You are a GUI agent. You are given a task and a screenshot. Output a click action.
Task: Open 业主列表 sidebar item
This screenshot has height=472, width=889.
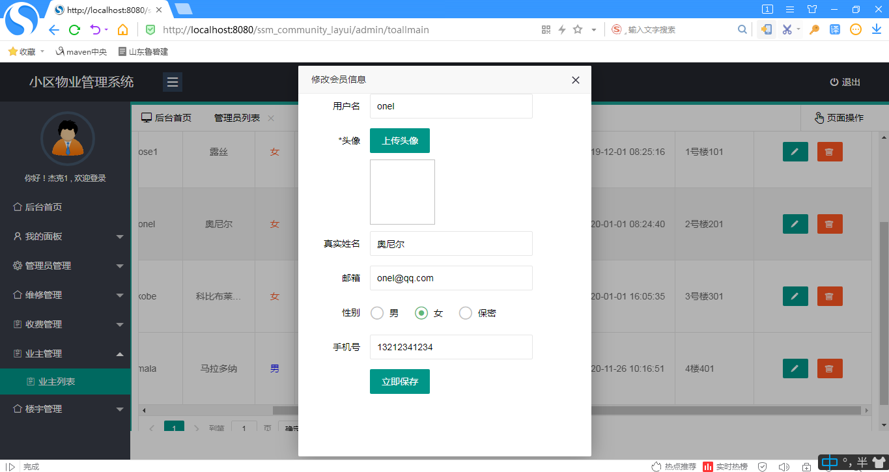65,382
